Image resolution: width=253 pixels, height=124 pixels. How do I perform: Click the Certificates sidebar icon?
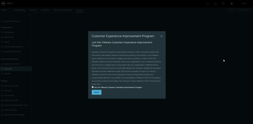2,95
